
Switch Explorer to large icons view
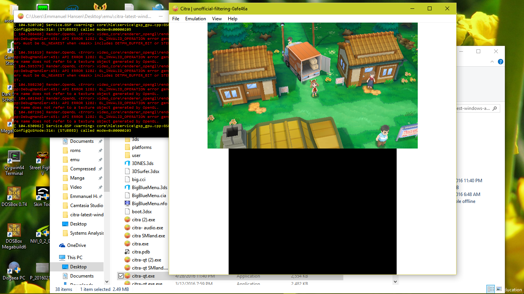pyautogui.click(x=499, y=289)
